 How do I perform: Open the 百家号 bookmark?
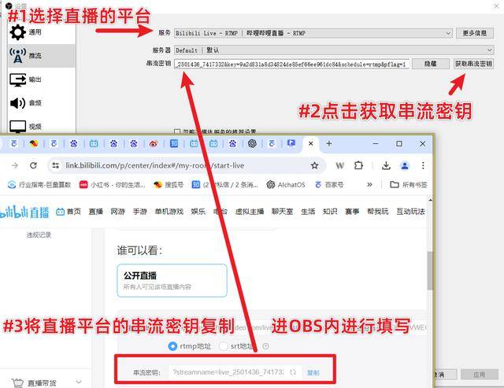click(329, 185)
